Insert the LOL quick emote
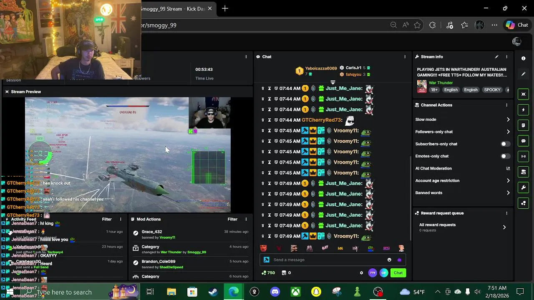 coord(340,248)
